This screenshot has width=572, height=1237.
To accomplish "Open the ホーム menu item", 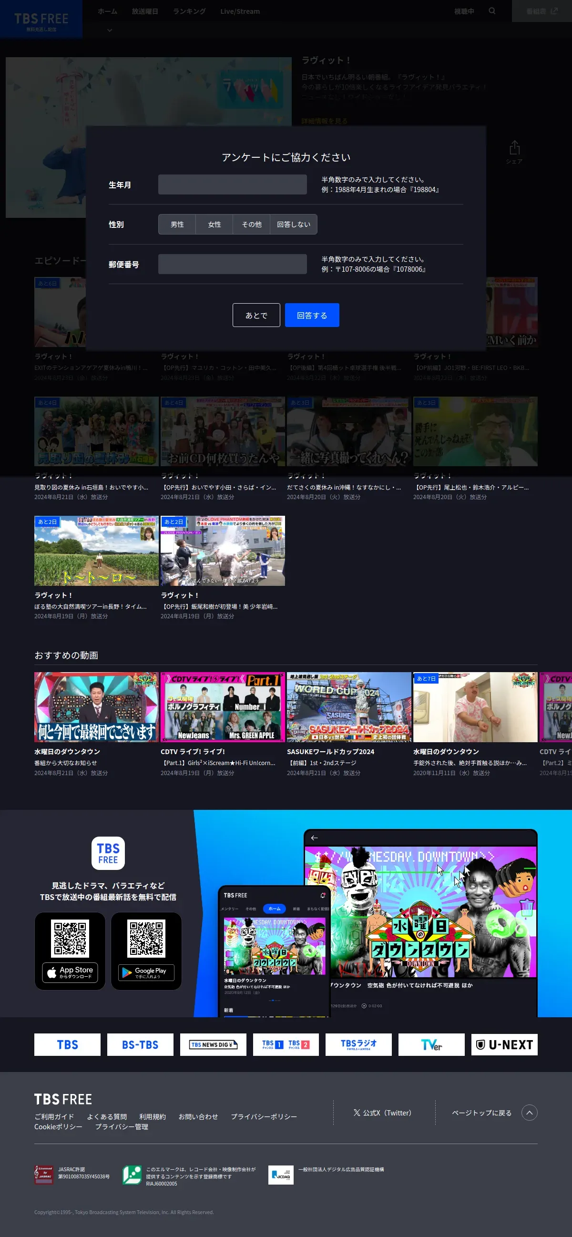I will tap(108, 11).
